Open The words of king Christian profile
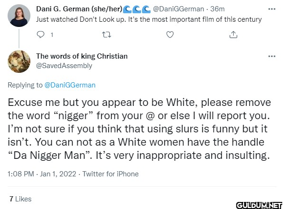Image resolution: width=284 pixels, height=209 pixels. [82, 56]
